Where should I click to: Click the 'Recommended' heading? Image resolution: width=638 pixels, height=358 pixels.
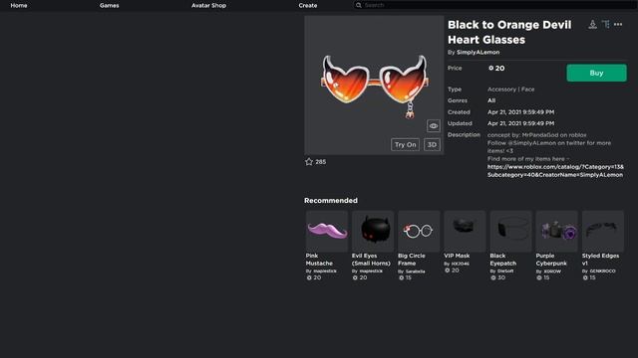pos(331,201)
